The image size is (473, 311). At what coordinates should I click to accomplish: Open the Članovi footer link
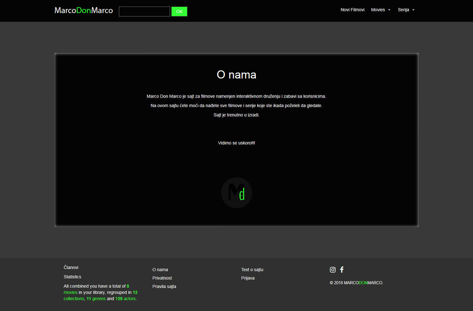71,267
